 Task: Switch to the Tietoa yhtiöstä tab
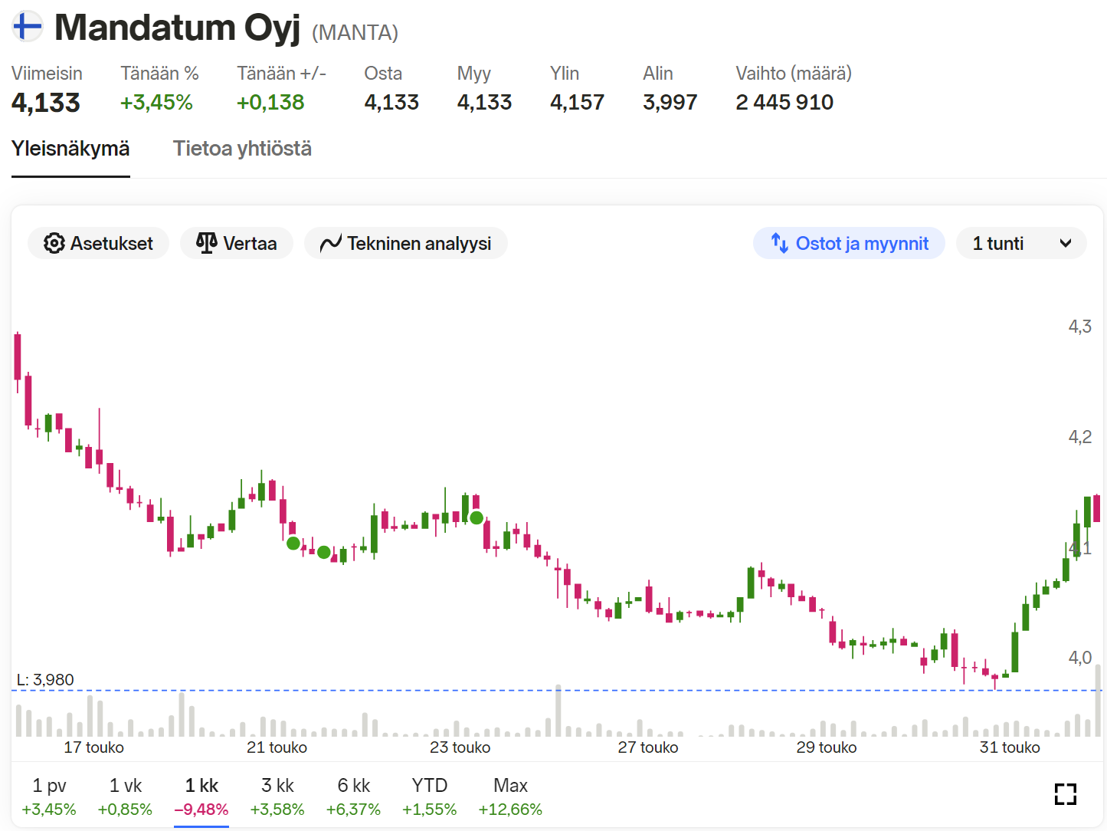(x=242, y=149)
